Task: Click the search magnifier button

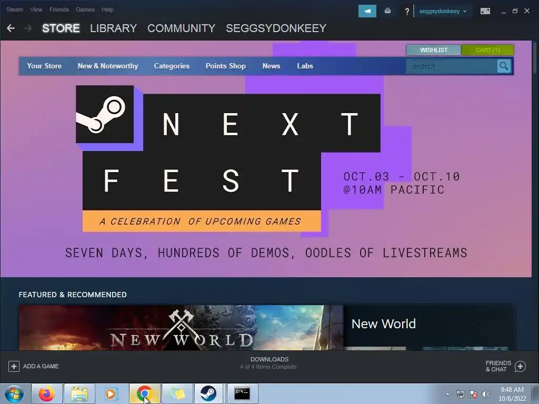Action: 504,66
